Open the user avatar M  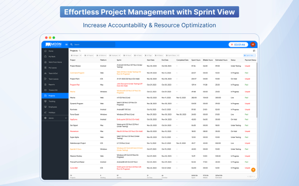point(253,45)
